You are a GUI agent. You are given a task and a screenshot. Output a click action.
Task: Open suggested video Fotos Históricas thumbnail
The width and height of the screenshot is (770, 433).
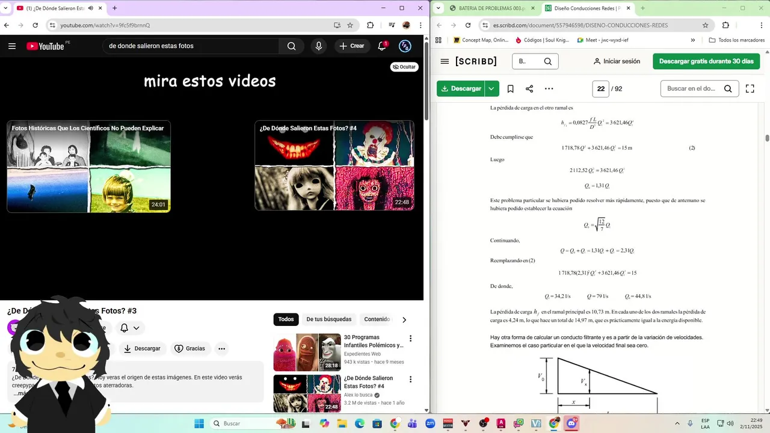89,167
